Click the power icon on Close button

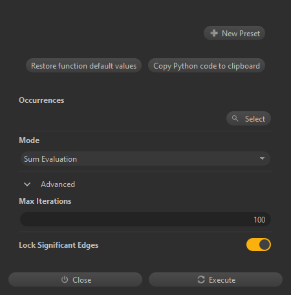(x=65, y=279)
